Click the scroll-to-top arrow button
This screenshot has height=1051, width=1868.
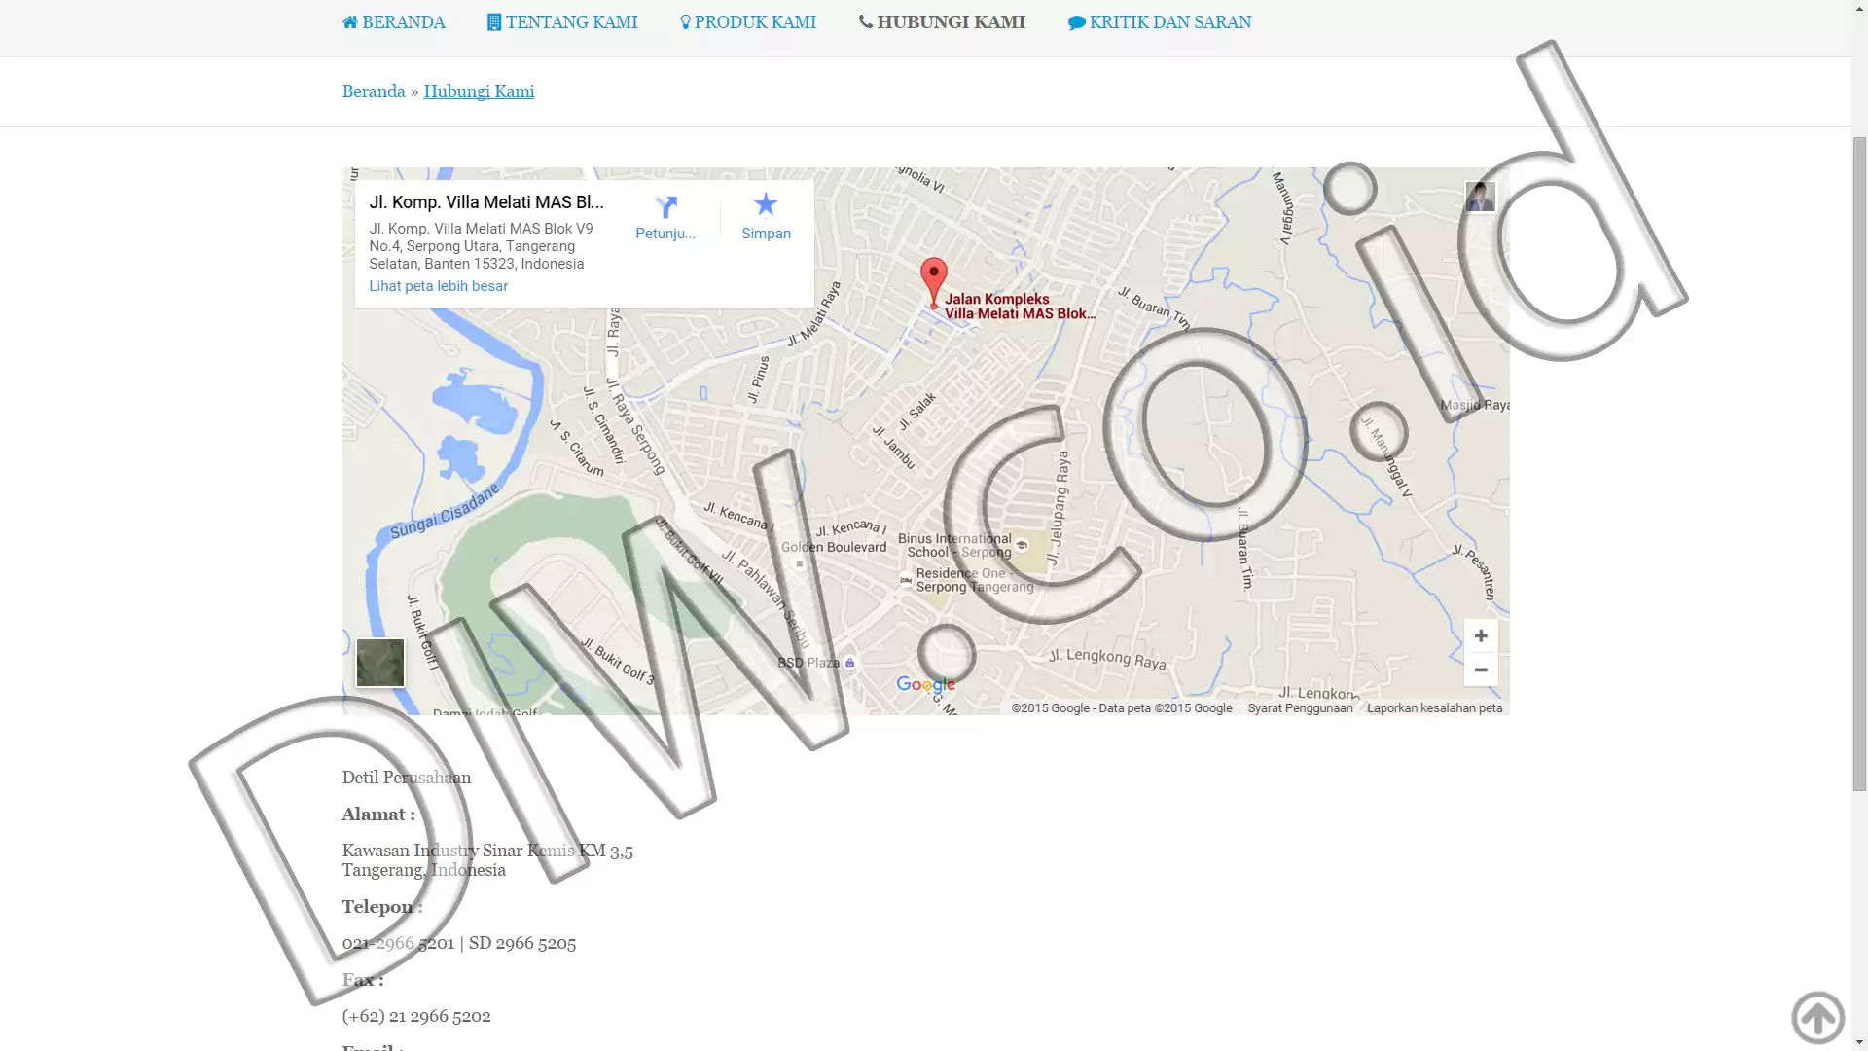coord(1817,1018)
